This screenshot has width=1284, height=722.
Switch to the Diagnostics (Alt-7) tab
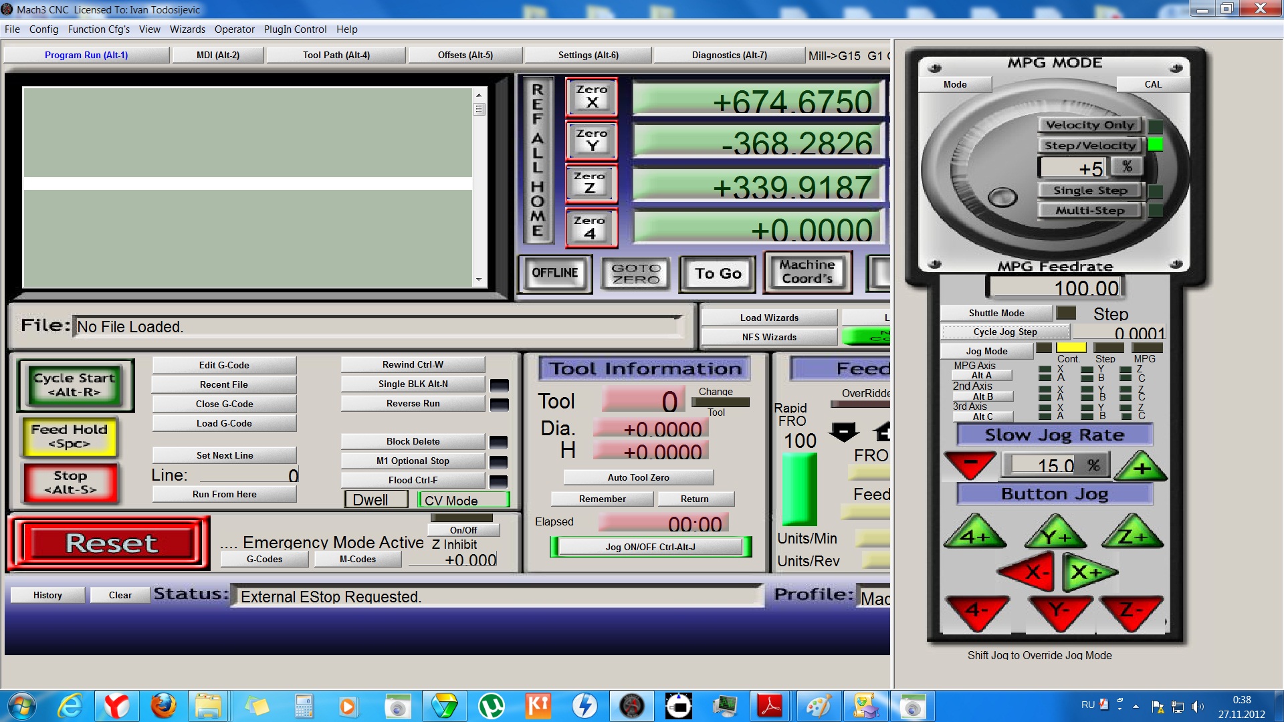coord(729,55)
